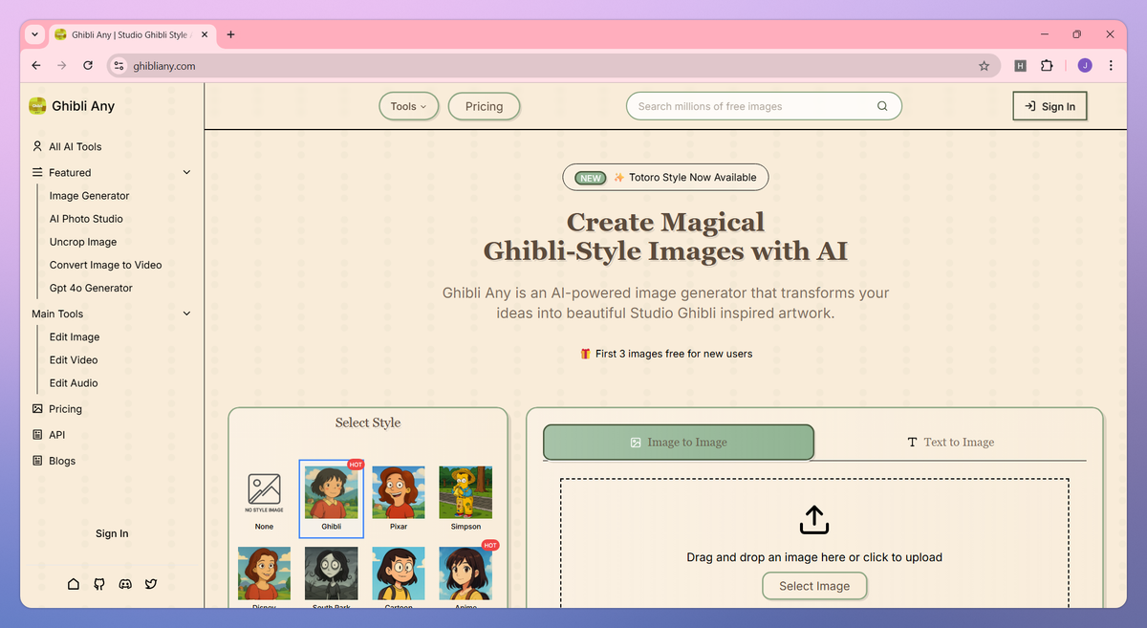Open Uncrop Image tool

point(83,242)
